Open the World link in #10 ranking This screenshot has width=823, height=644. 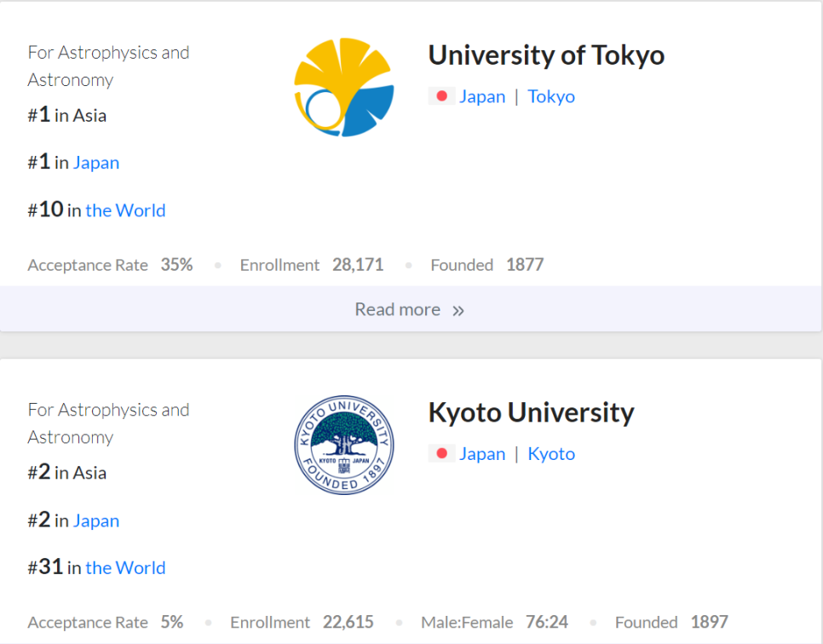[x=125, y=210]
